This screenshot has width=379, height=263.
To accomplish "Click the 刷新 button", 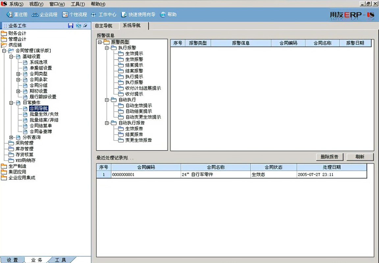I will [360, 157].
